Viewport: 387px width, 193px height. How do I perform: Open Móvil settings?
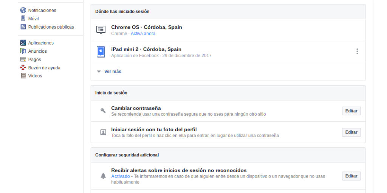click(34, 19)
